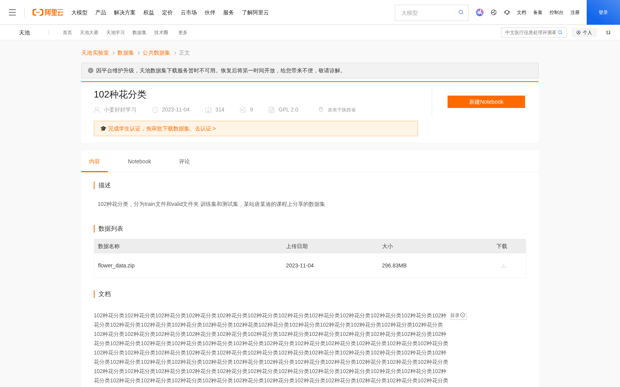This screenshot has height=387, width=620.
Task: Click the 296.83MB size cell
Action: pyautogui.click(x=394, y=265)
